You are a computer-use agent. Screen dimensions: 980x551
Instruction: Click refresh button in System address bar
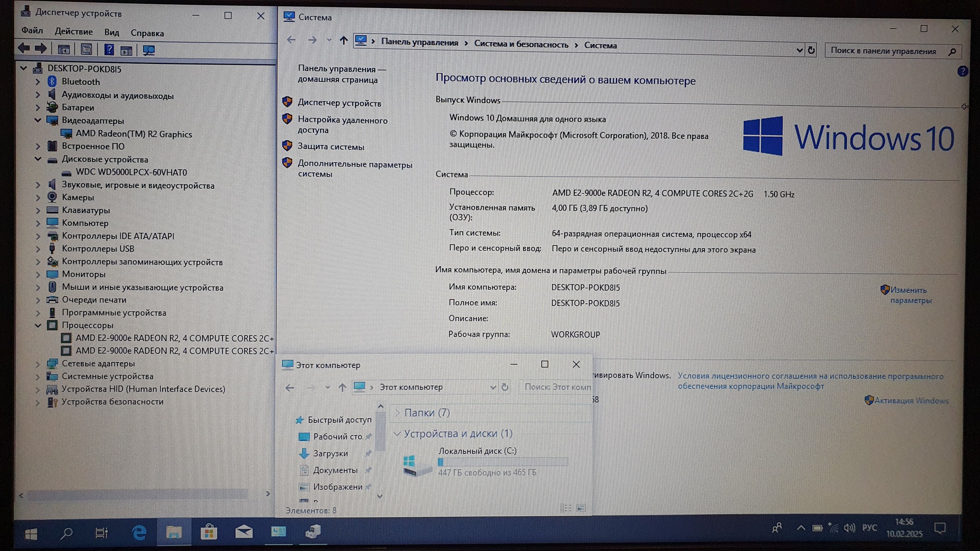click(x=811, y=50)
